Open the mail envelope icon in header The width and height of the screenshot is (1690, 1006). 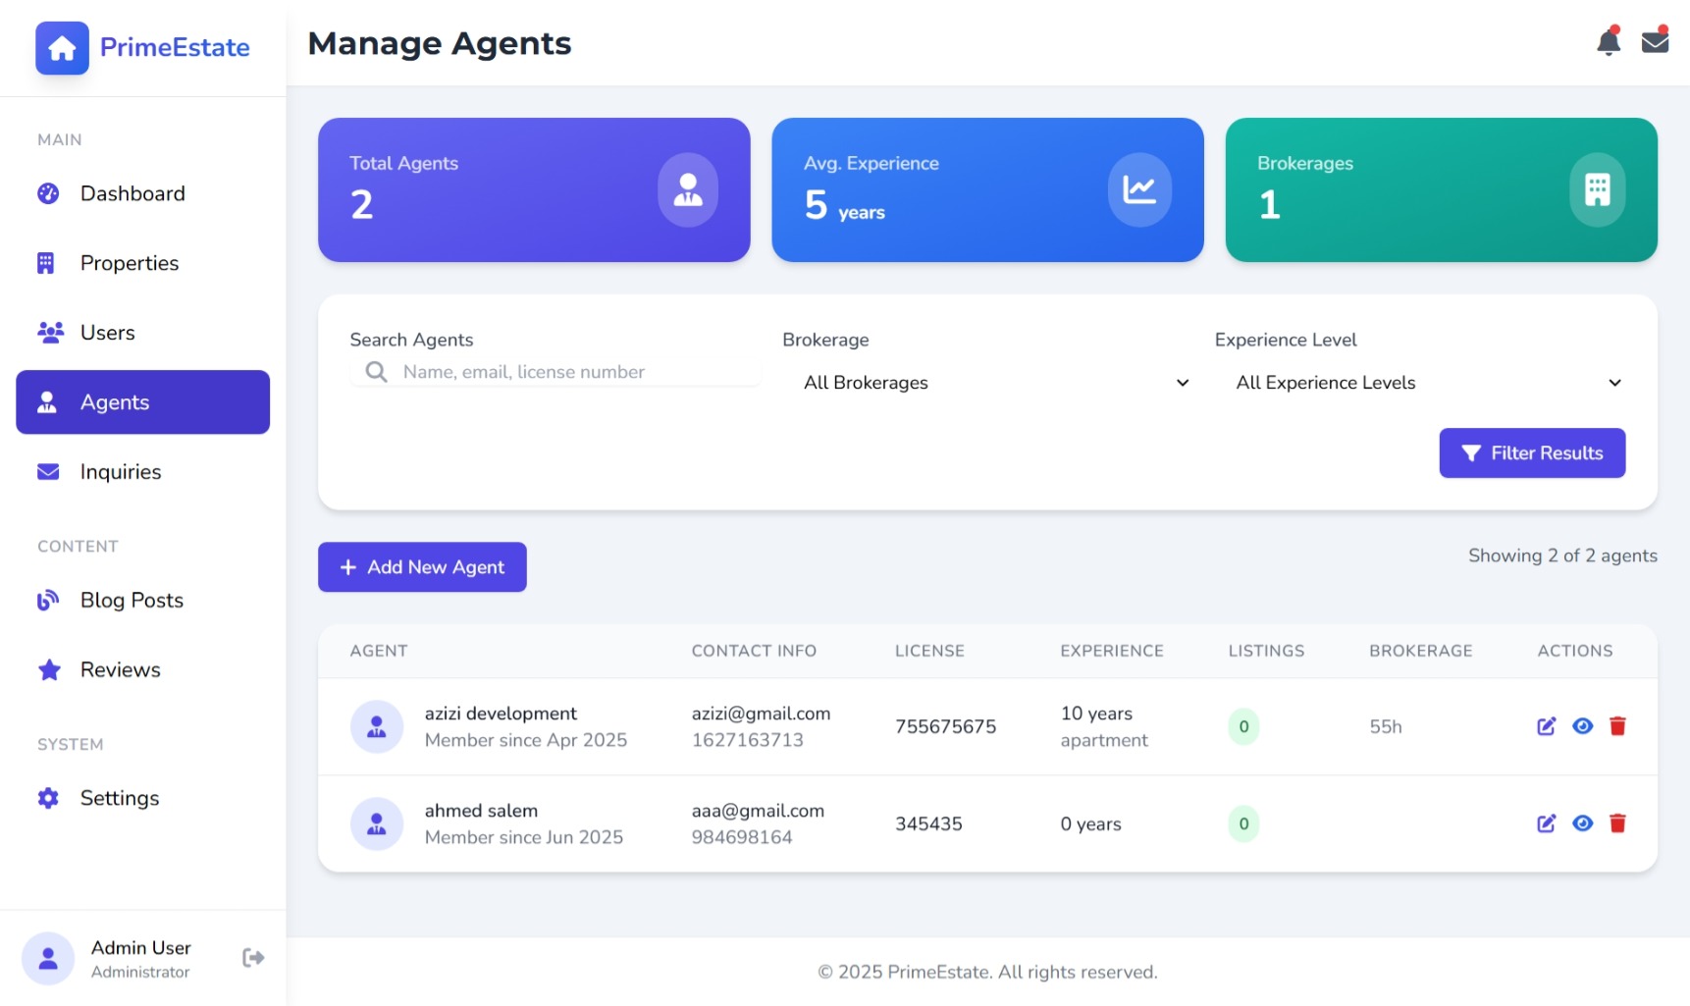click(x=1655, y=42)
